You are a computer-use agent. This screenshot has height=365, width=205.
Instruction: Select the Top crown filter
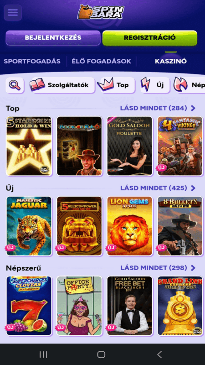click(x=116, y=85)
